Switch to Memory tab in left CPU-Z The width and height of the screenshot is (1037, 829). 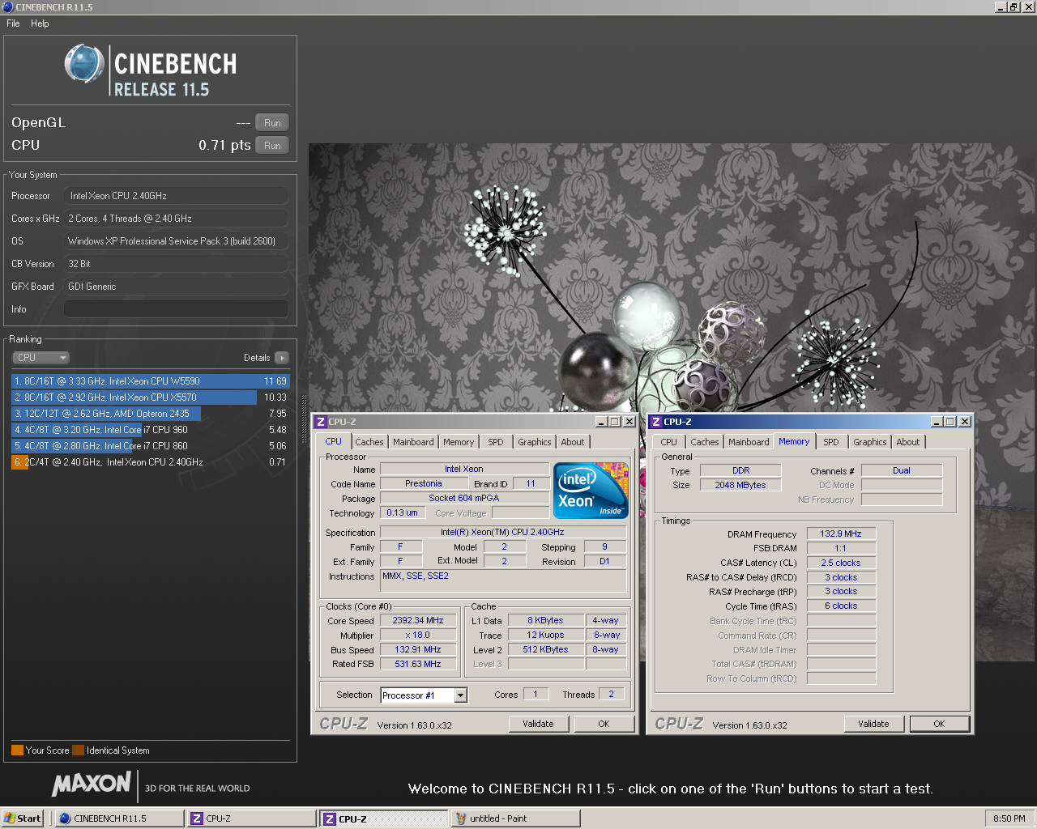[459, 442]
